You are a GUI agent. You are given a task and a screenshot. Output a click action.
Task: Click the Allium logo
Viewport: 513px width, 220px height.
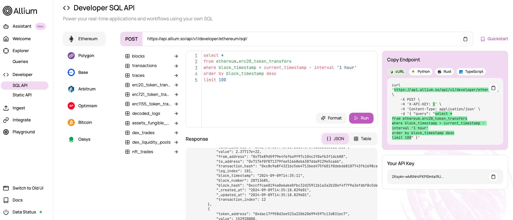point(20,11)
